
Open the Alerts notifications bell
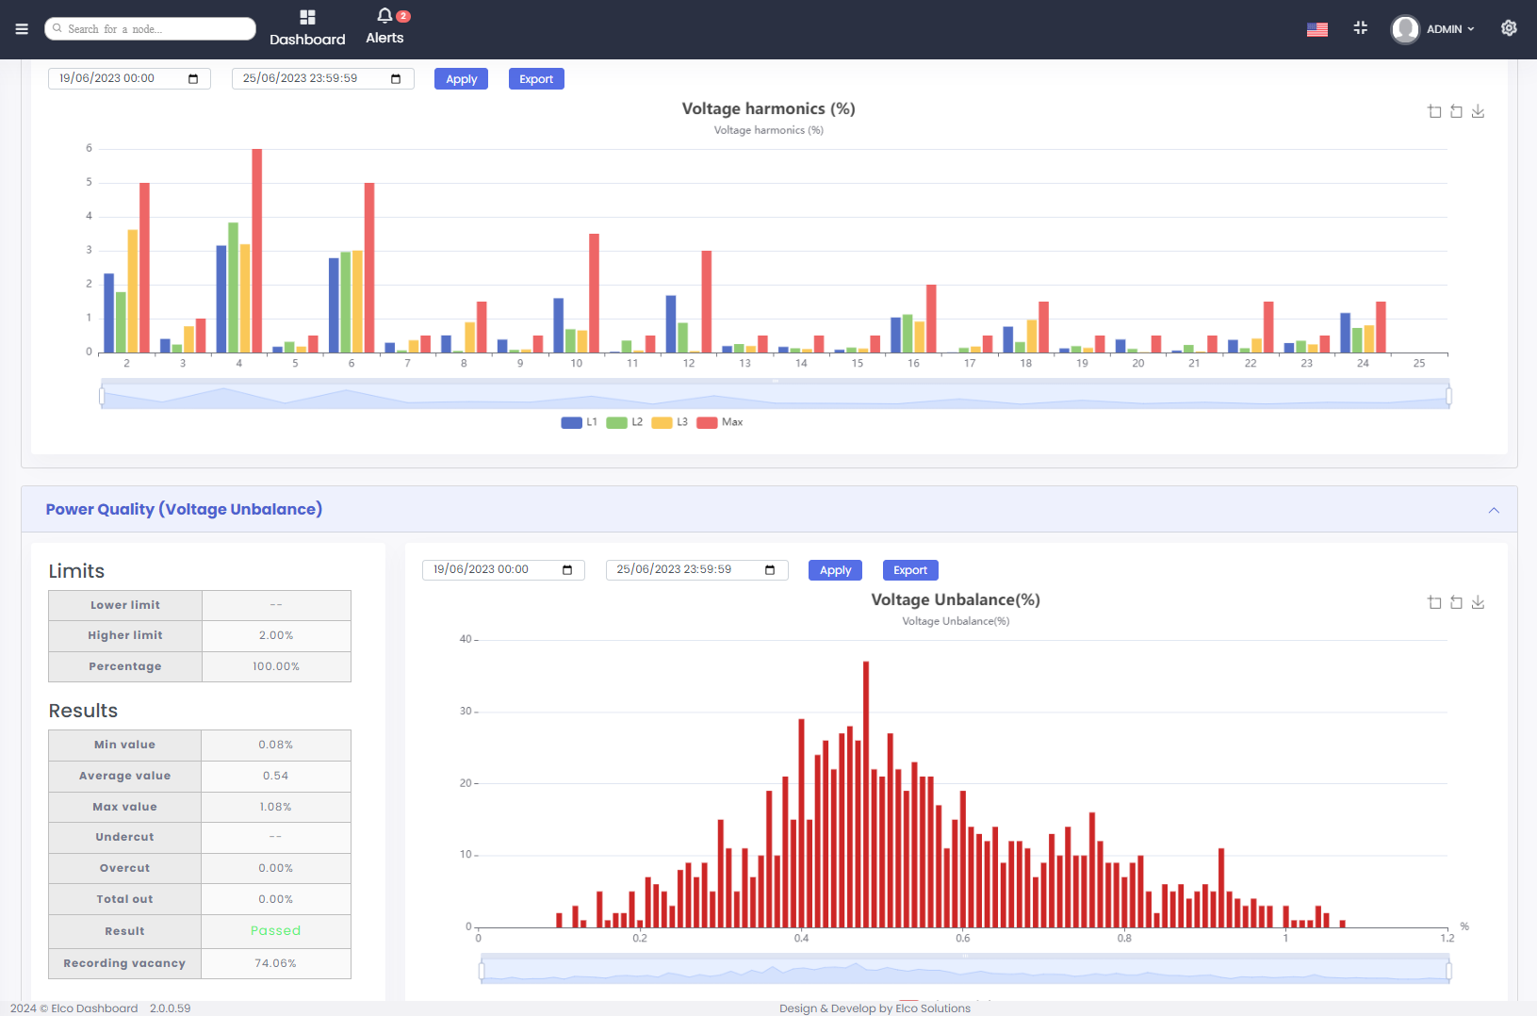(384, 25)
